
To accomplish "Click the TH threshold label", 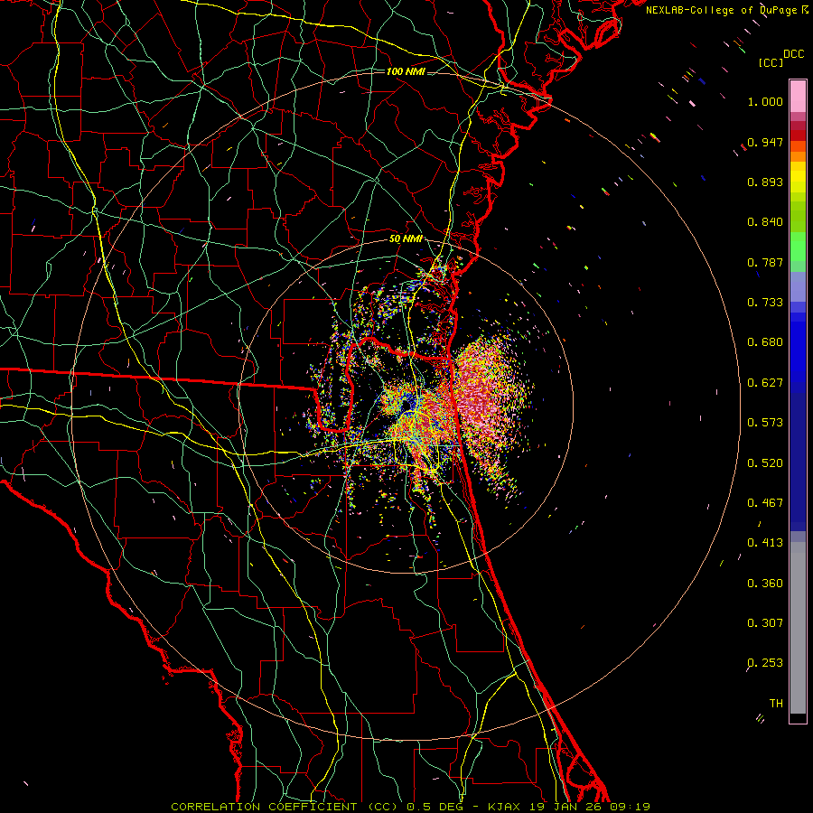I will pos(776,704).
